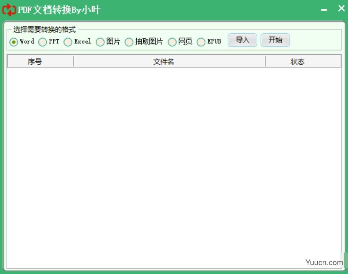Click the Yuucn.com watermark text

(x=324, y=263)
